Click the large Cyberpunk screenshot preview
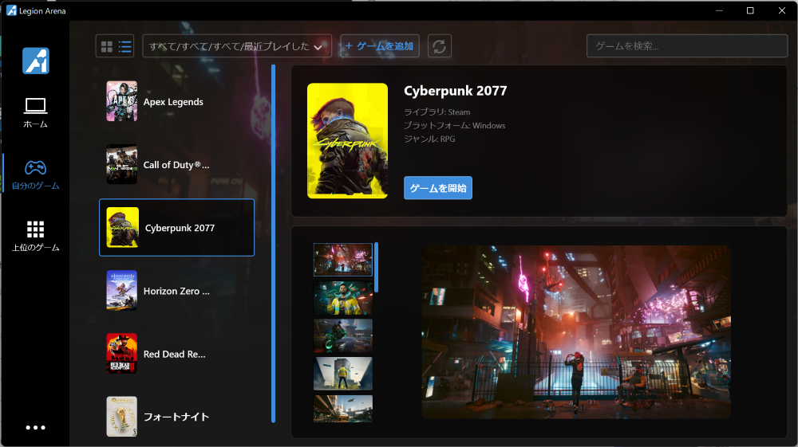The image size is (798, 447). [x=576, y=332]
